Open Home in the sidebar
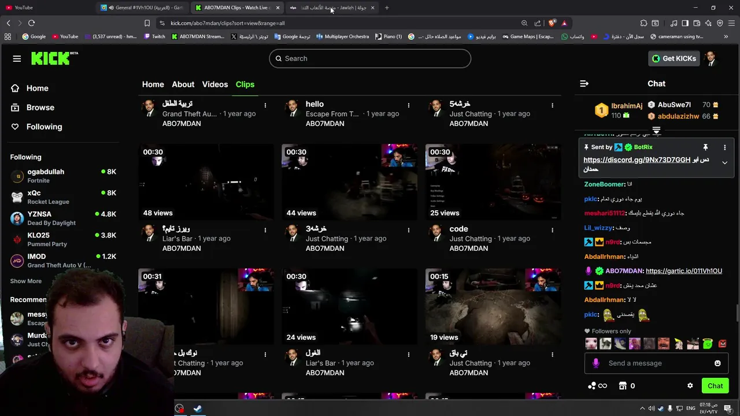This screenshot has width=740, height=416. (x=37, y=88)
